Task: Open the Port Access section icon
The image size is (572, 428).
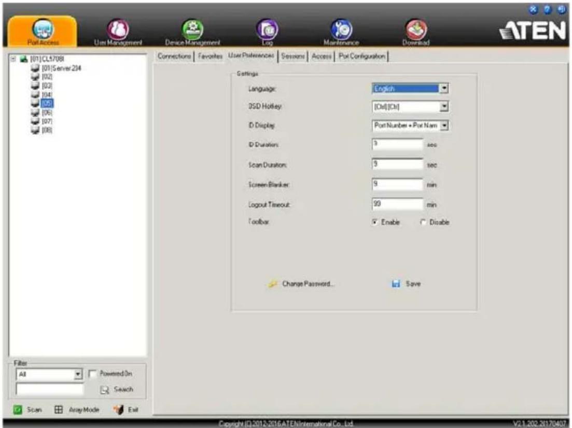Action: pyautogui.click(x=43, y=29)
